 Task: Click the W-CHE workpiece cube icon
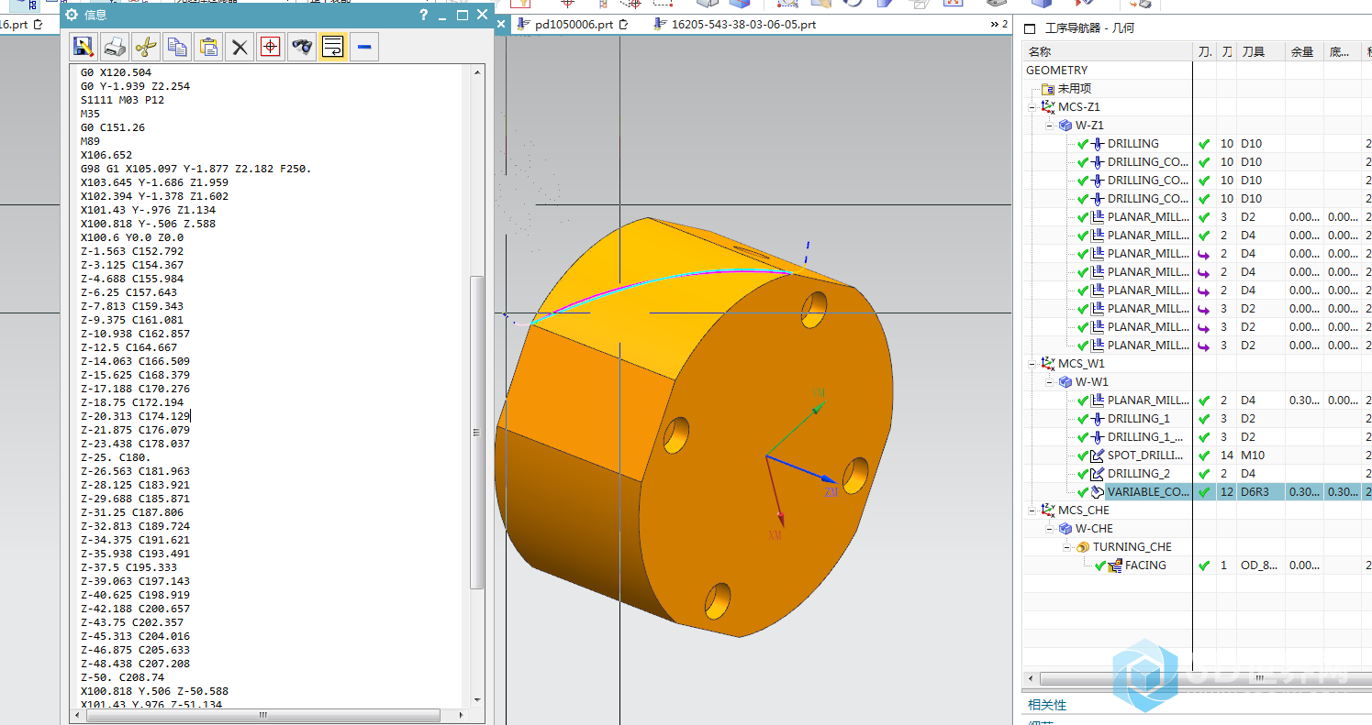[1065, 529]
